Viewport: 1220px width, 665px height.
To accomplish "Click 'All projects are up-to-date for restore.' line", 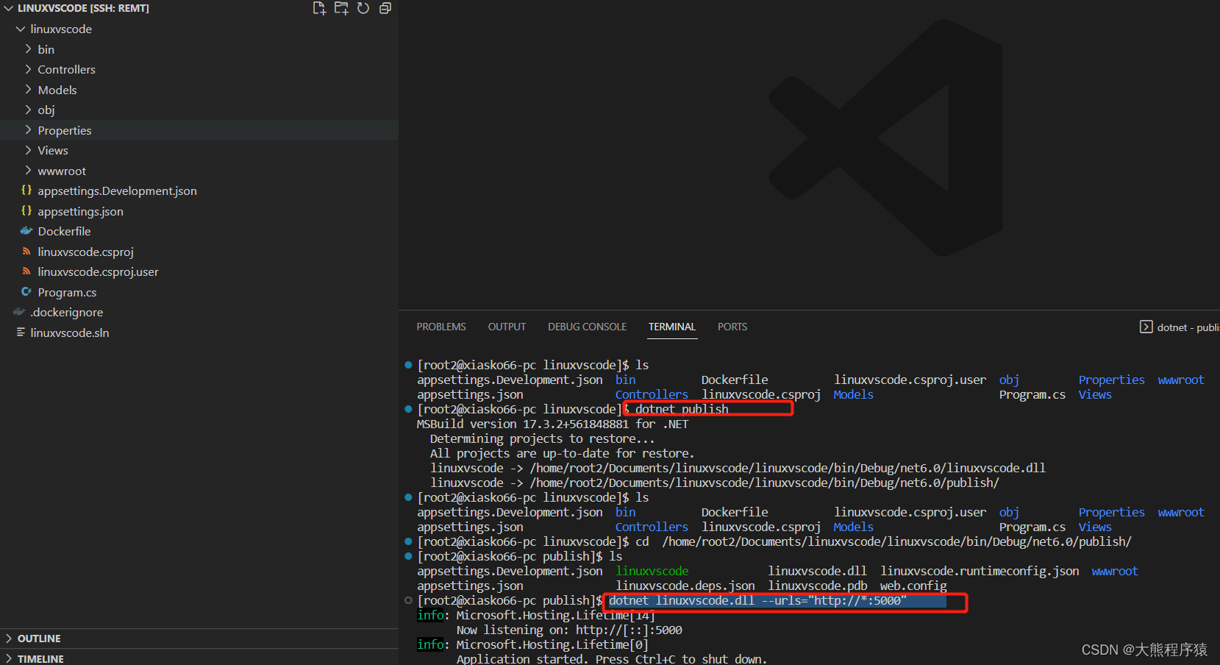I will [x=562, y=453].
